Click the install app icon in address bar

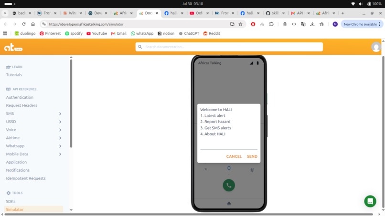pos(232,24)
